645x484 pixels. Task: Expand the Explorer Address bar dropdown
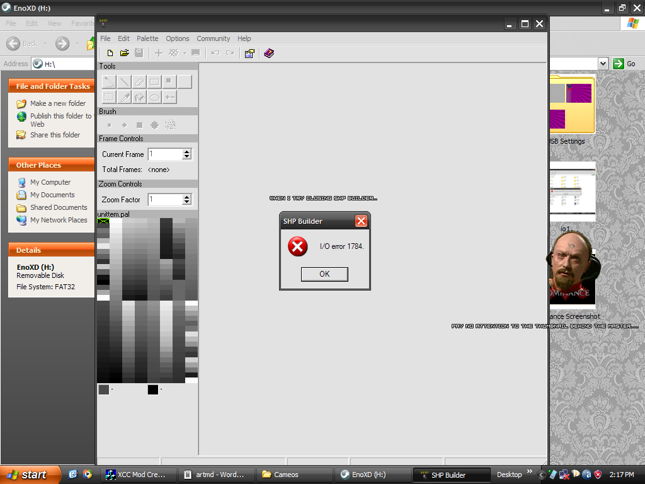603,64
